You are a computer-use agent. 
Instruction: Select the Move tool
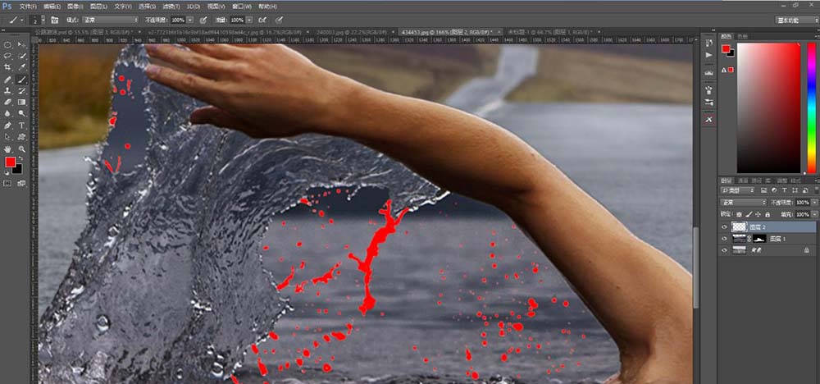click(x=22, y=45)
